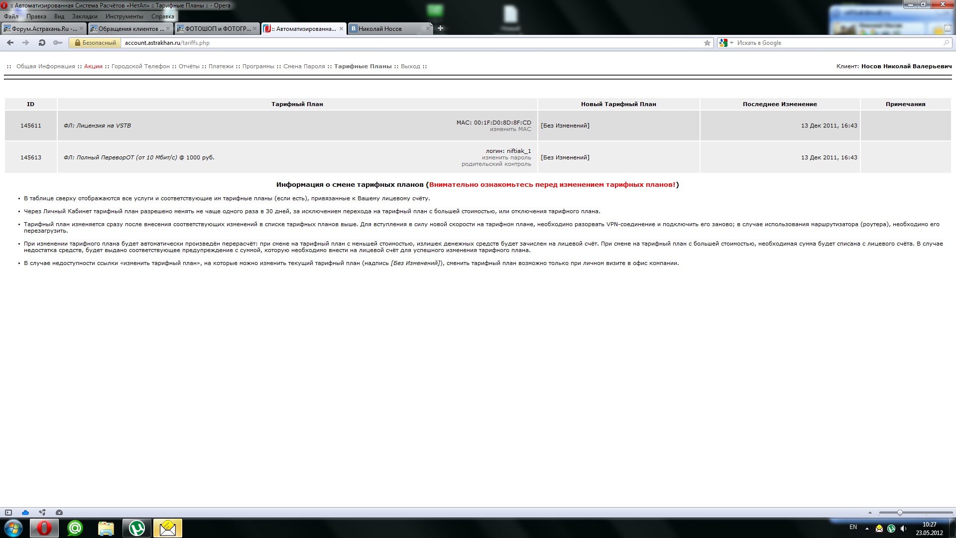Go back with the browser Back arrow

point(10,43)
